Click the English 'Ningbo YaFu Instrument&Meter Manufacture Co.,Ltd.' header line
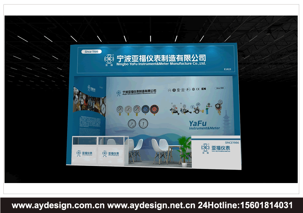This screenshot has width=303, height=213. tap(161, 64)
